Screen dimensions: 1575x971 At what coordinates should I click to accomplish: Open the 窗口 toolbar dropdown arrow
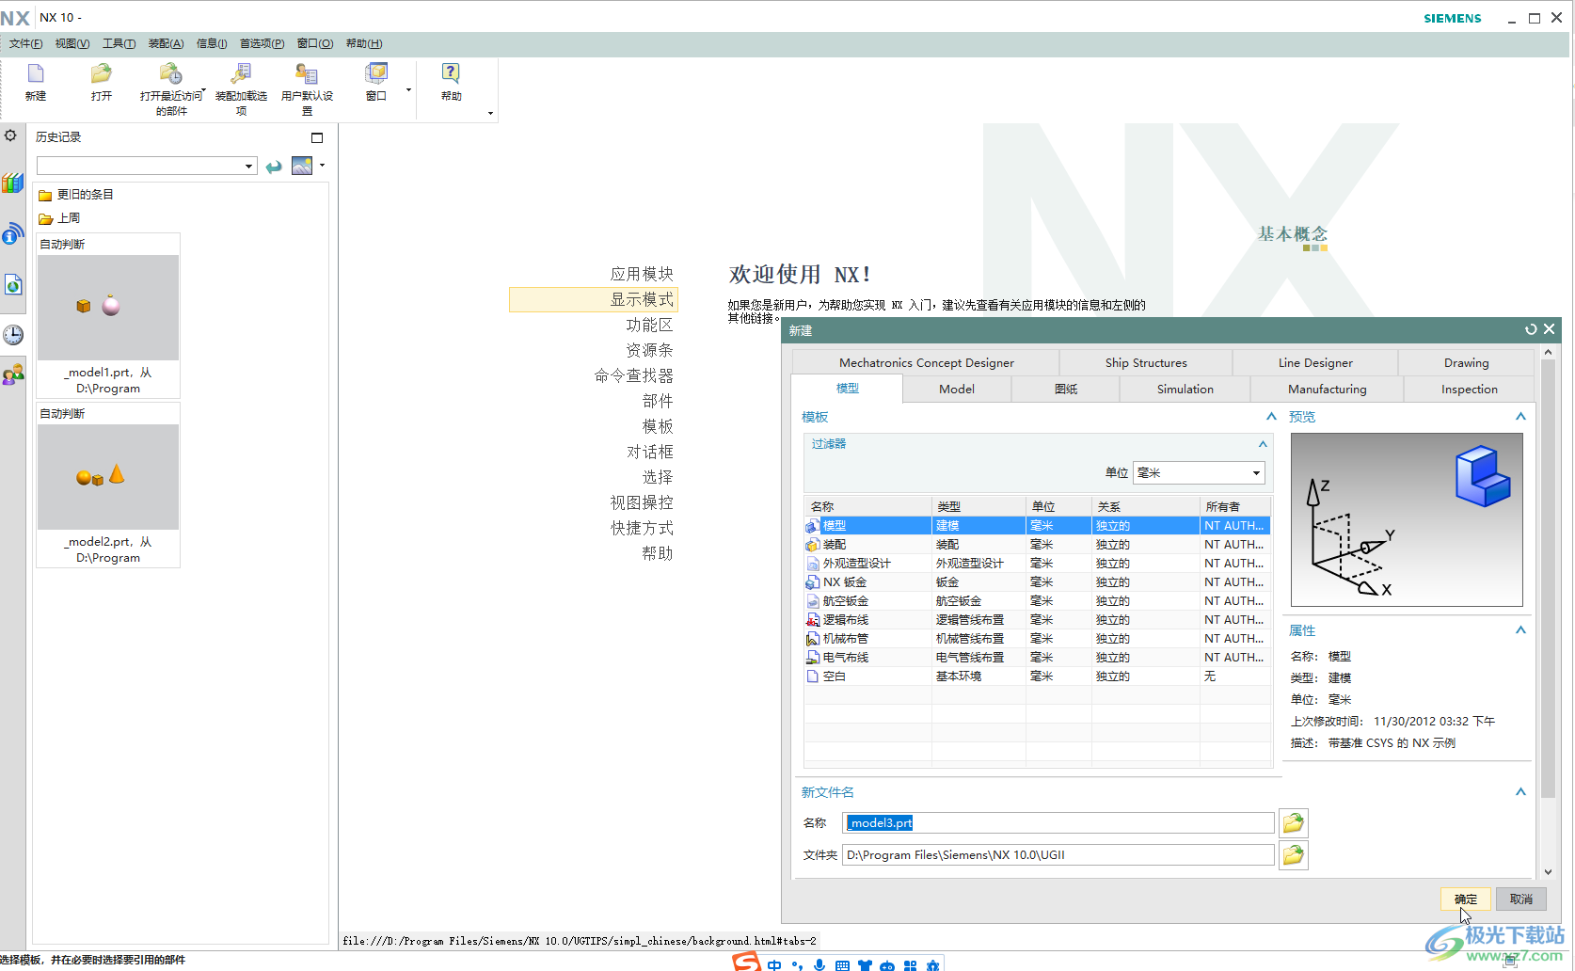click(x=408, y=90)
